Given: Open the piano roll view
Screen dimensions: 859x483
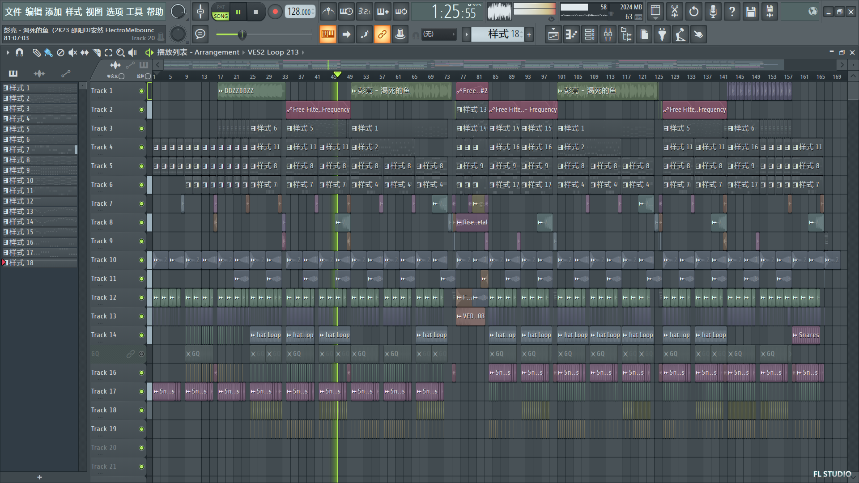Looking at the screenshot, I should 571,34.
